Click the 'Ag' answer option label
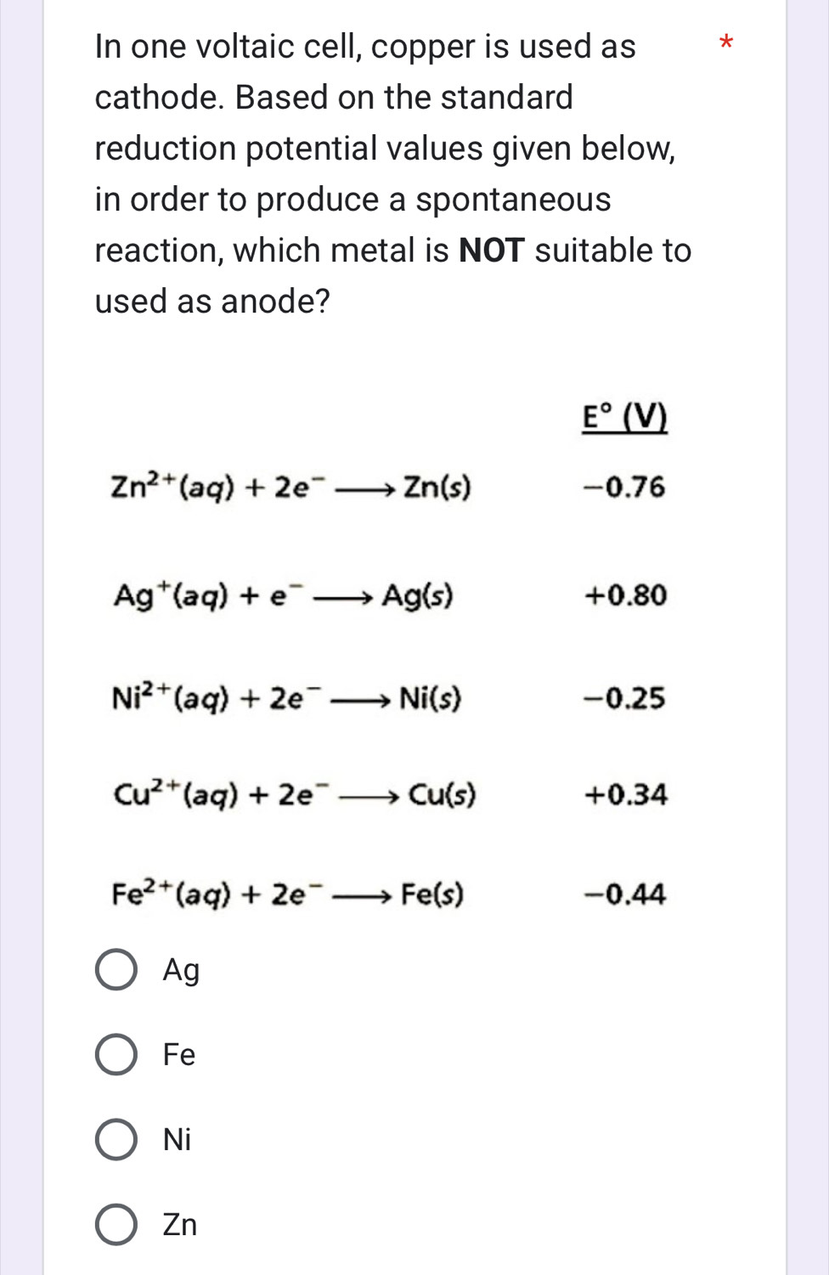Viewport: 829px width, 1275px height. pos(181,970)
